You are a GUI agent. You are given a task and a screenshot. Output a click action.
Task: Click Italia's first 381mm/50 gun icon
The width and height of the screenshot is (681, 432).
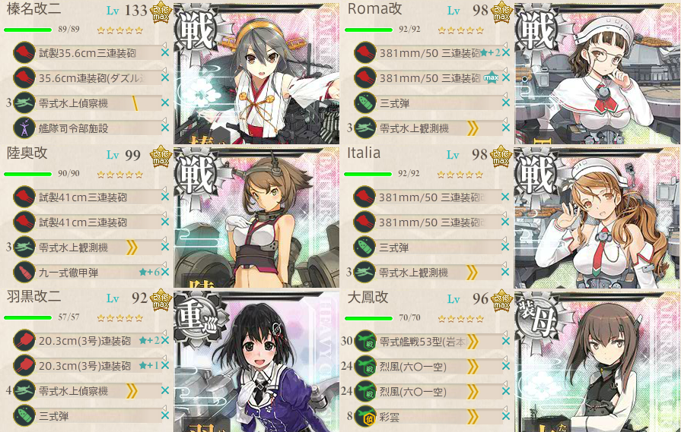pyautogui.click(x=364, y=197)
